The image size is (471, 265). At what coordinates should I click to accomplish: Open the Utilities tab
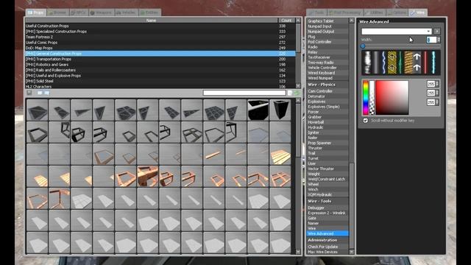click(375, 13)
